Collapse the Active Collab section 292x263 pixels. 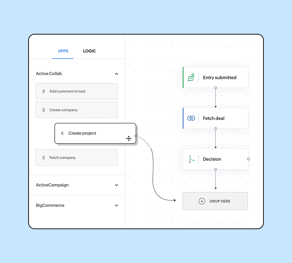pyautogui.click(x=116, y=74)
